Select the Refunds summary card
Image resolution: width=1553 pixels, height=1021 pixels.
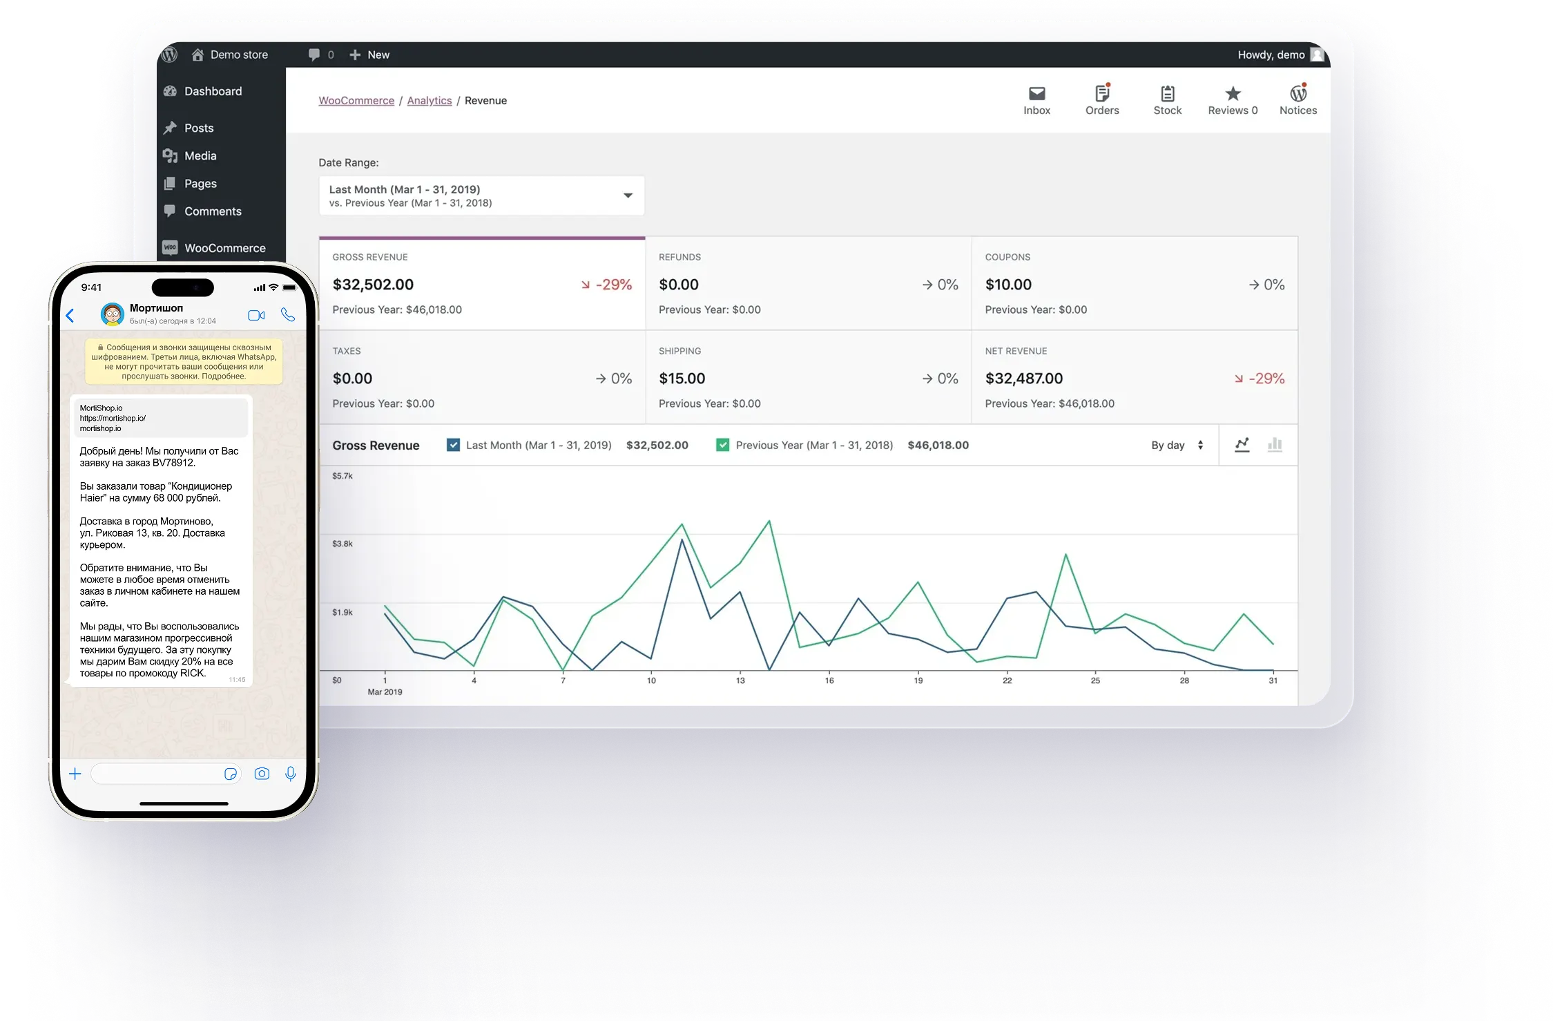click(x=808, y=283)
